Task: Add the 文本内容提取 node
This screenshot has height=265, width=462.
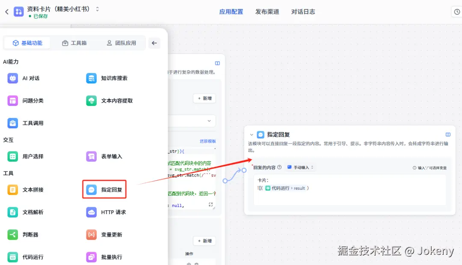Action: (110, 101)
